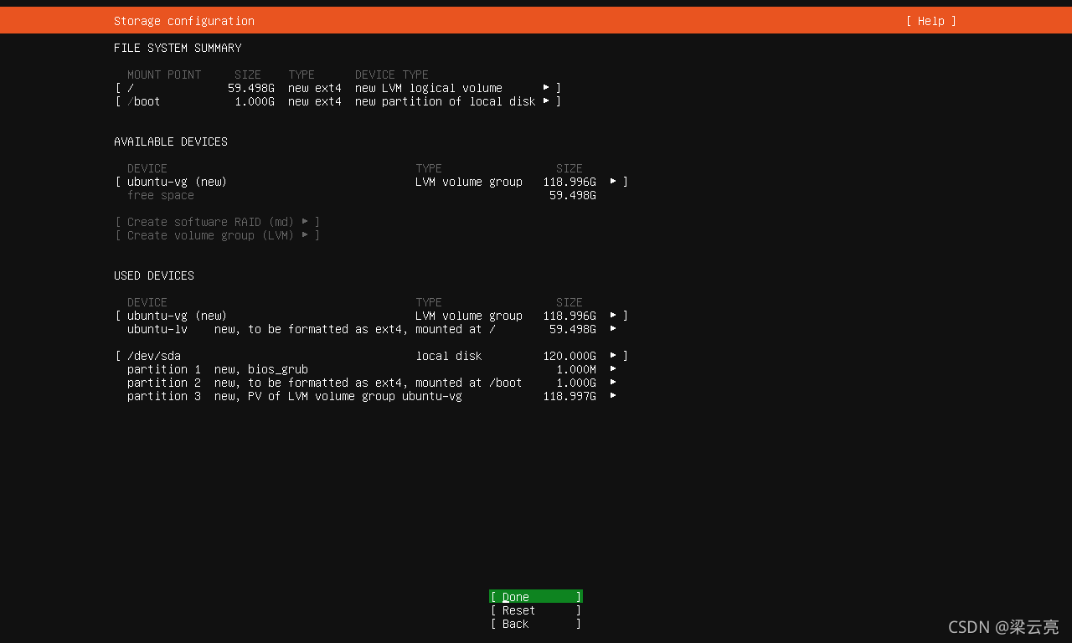
Task: Click the AVAILABLE DEVICES heading
Action: pyautogui.click(x=171, y=141)
